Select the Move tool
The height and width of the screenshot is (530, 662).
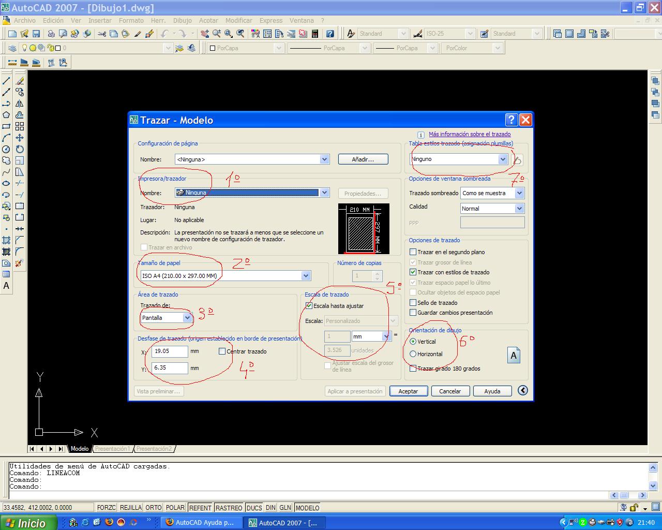[x=20, y=138]
